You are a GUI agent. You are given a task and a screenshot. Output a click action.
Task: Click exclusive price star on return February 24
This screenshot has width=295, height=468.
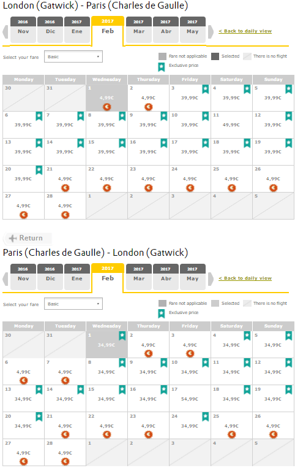coord(206,416)
